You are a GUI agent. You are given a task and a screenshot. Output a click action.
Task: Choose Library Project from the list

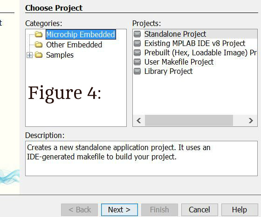(x=168, y=71)
